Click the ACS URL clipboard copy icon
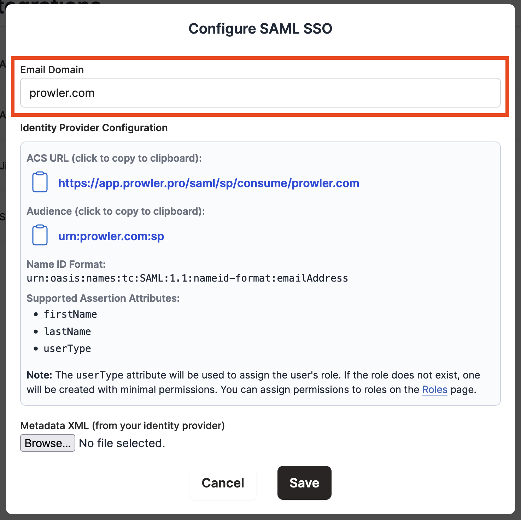This screenshot has width=521, height=520. click(40, 182)
